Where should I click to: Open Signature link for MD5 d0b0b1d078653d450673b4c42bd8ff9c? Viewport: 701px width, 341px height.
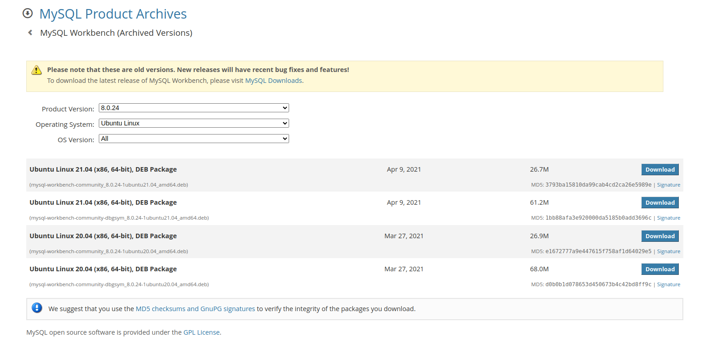[x=668, y=284]
